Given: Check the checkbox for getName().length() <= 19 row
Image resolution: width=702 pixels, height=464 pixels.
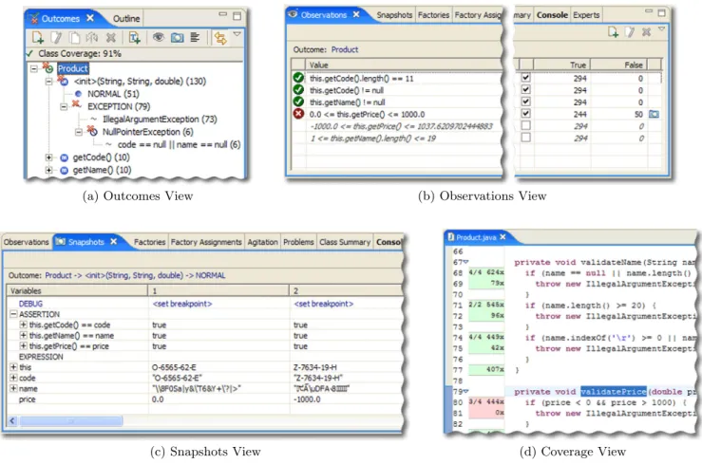Looking at the screenshot, I should point(526,138).
